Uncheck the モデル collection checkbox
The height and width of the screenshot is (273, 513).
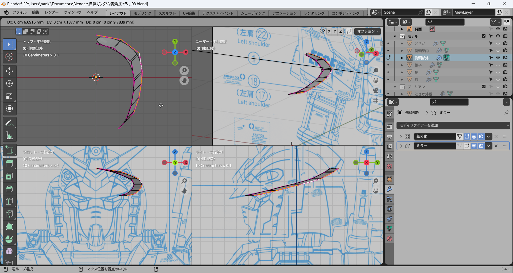point(484,36)
